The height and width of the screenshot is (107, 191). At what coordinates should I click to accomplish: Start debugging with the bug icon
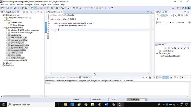(52, 8)
